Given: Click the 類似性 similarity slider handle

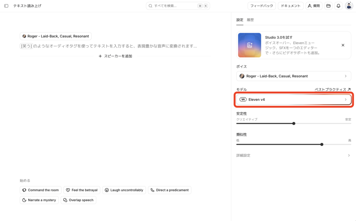Looking at the screenshot, I should coord(322,144).
